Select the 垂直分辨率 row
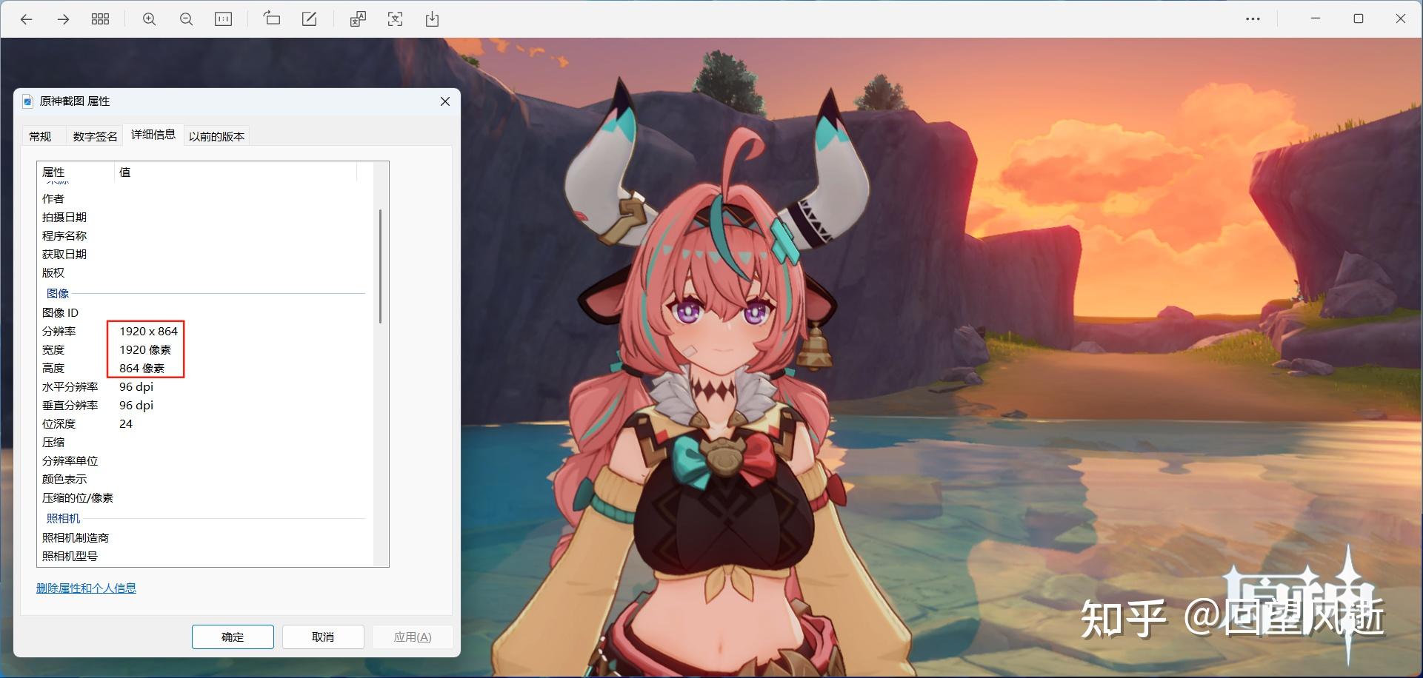The height and width of the screenshot is (678, 1423). (x=205, y=405)
